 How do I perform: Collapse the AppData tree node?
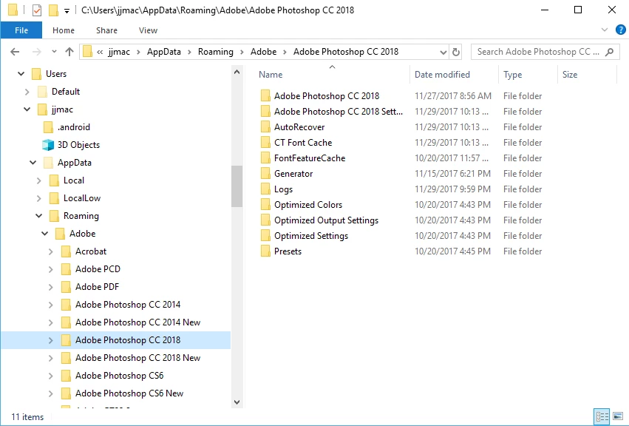click(33, 163)
